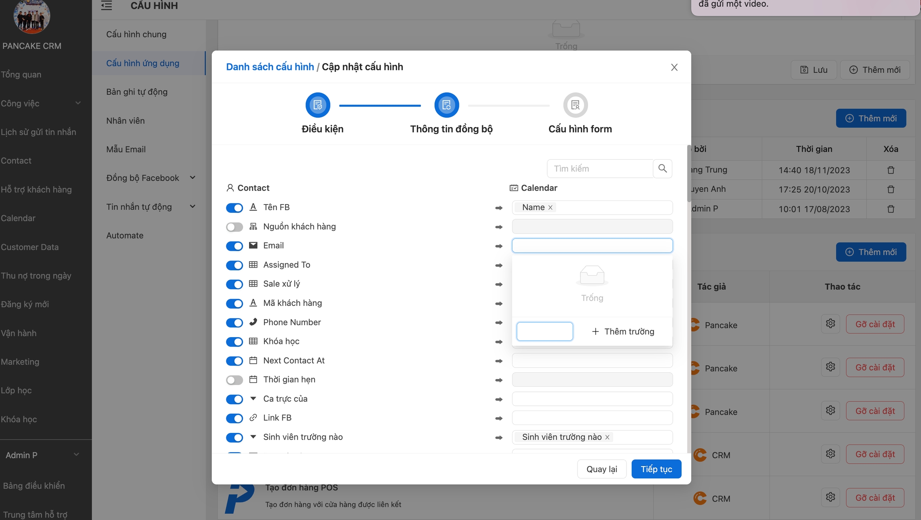Click the Cấu hình form step icon
This screenshot has width=921, height=520.
tap(575, 105)
